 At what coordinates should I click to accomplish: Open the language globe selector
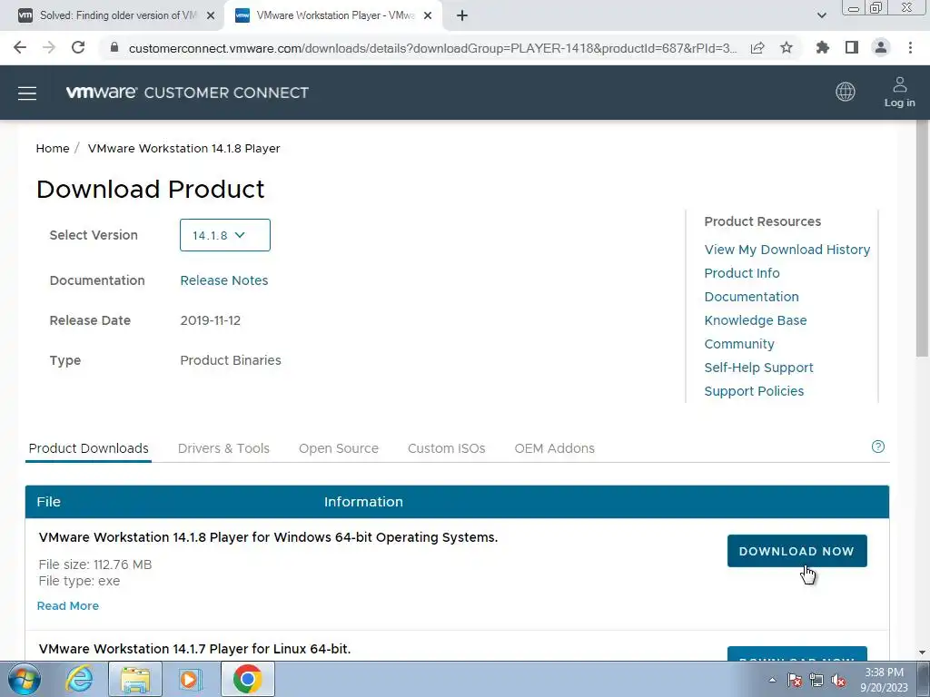846,92
